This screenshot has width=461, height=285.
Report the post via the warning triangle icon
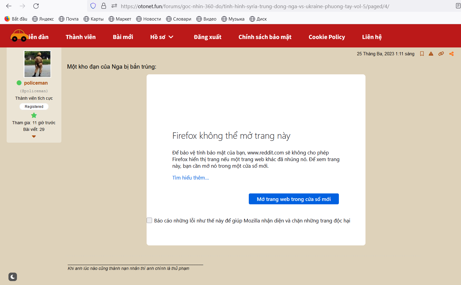pos(431,54)
